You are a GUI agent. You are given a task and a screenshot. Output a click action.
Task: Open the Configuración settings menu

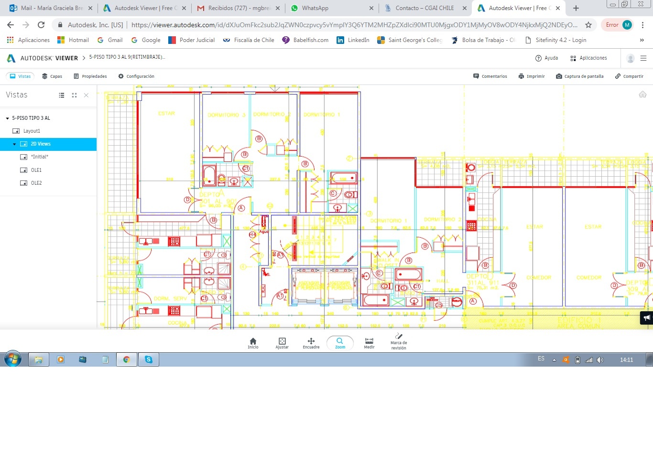click(136, 76)
